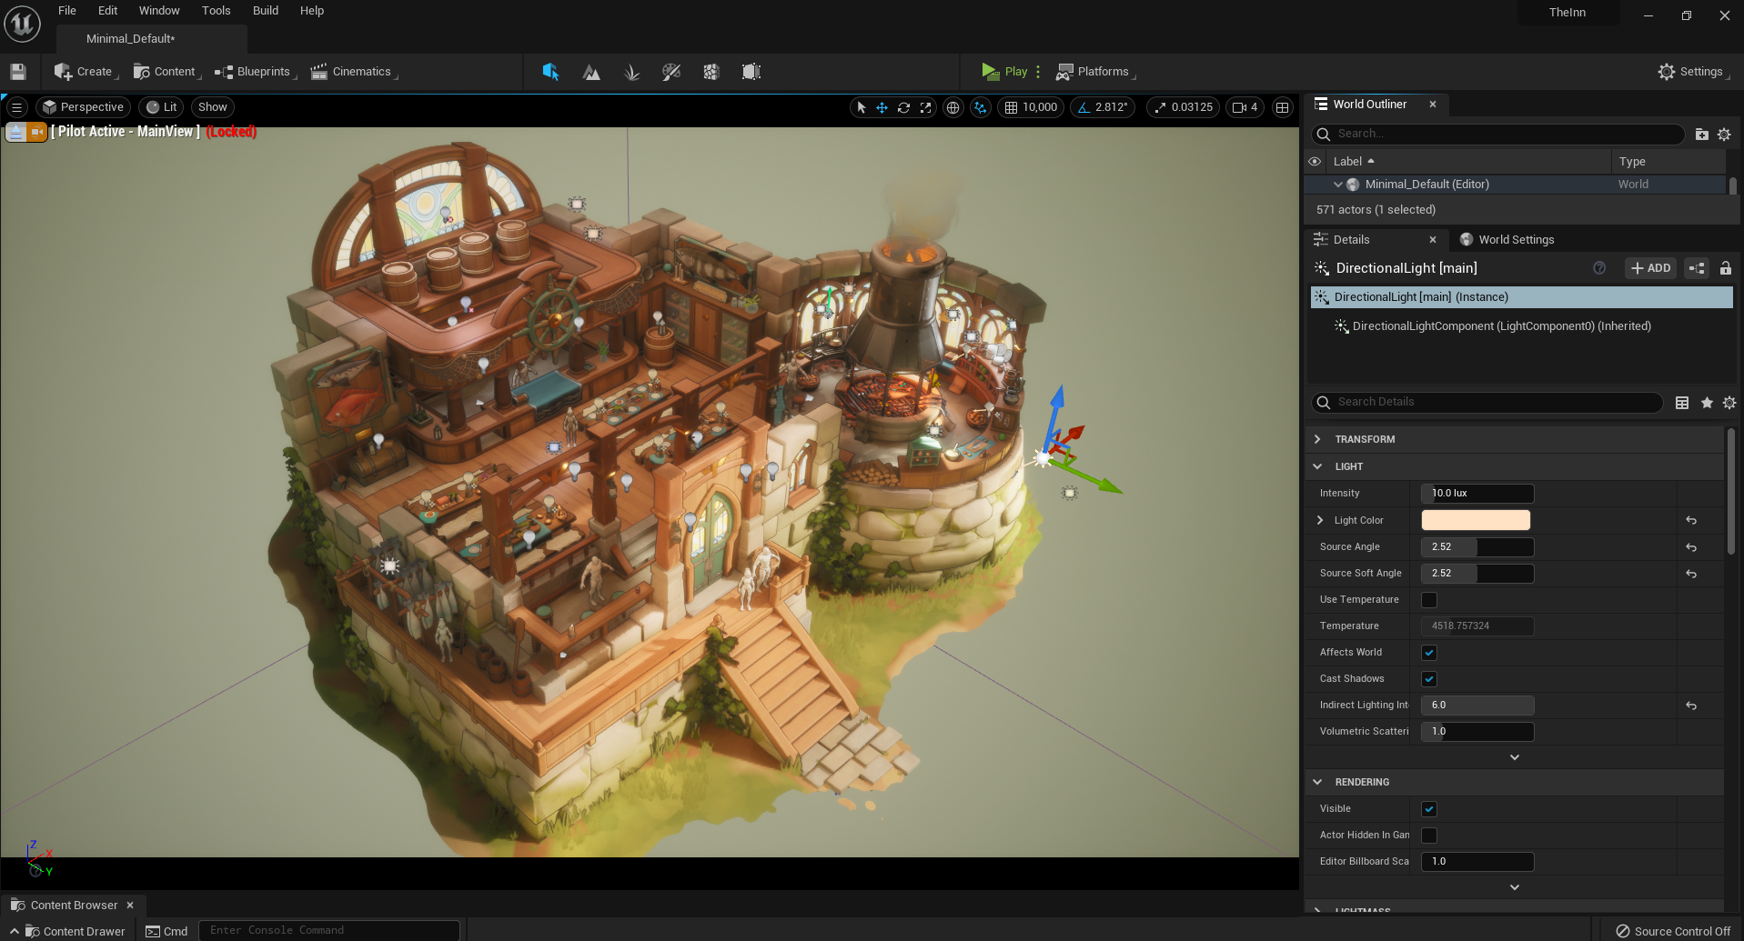Screen dimensions: 1744x941
Task: Click the Save current level icon
Action: coord(18,72)
